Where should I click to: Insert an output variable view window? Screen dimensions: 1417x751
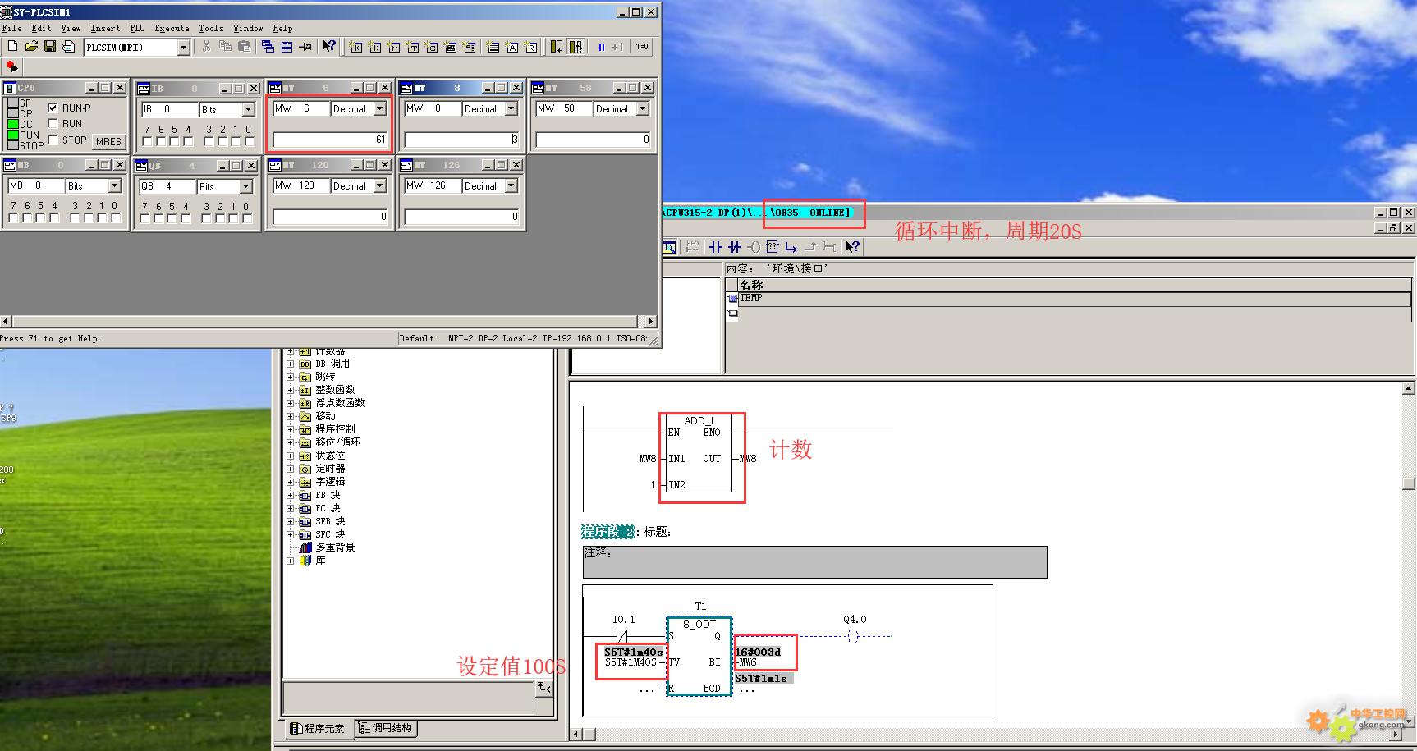(x=375, y=47)
